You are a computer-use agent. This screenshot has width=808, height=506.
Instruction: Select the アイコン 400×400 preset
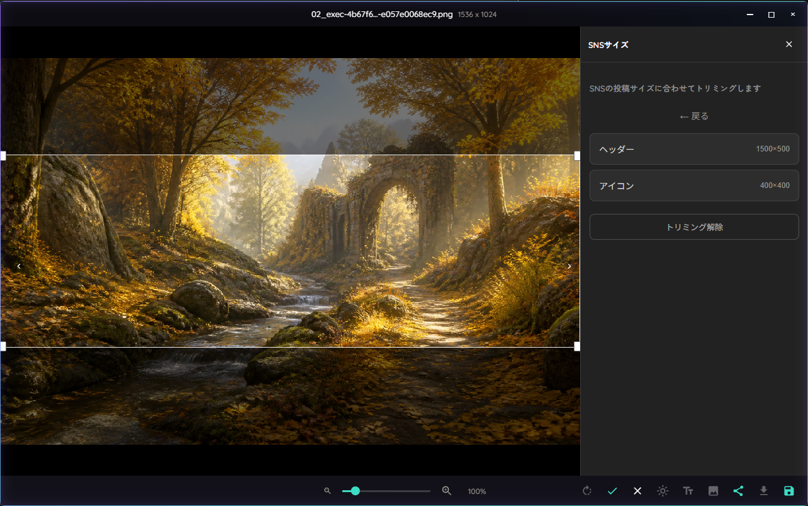coord(694,185)
